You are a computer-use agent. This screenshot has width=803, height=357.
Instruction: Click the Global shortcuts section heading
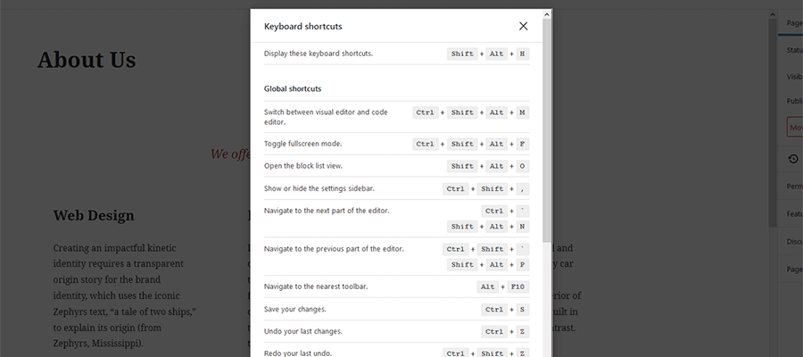click(293, 89)
